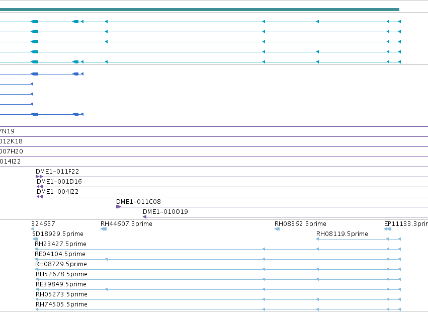Image resolution: width=428 pixels, height=312 pixels.
Task: Click the thick teal gene span bar
Action: click(x=200, y=10)
